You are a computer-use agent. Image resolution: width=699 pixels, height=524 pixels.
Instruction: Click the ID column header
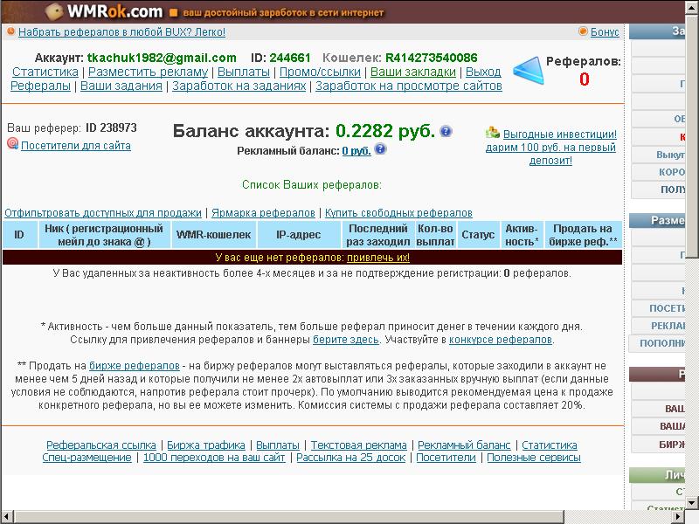pos(19,235)
